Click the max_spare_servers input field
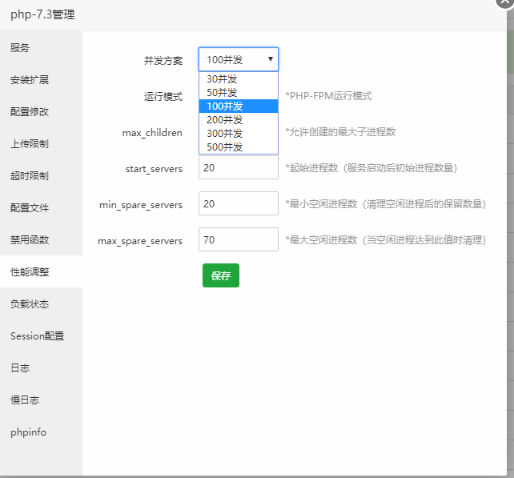514x478 pixels. 238,239
